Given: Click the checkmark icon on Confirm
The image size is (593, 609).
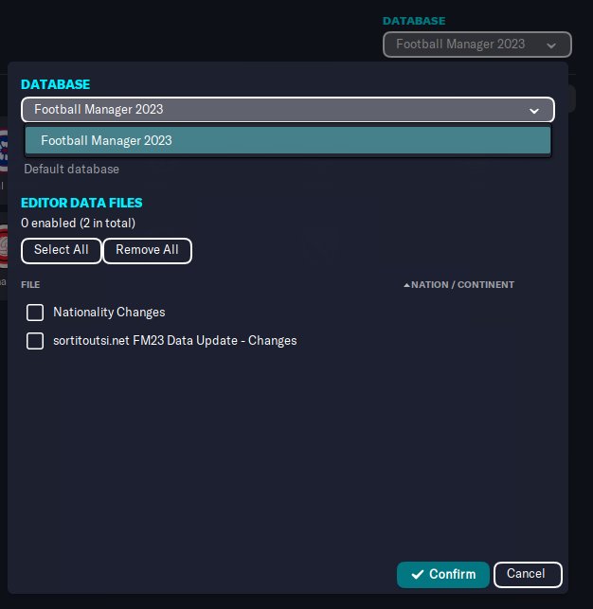Looking at the screenshot, I should tap(418, 575).
